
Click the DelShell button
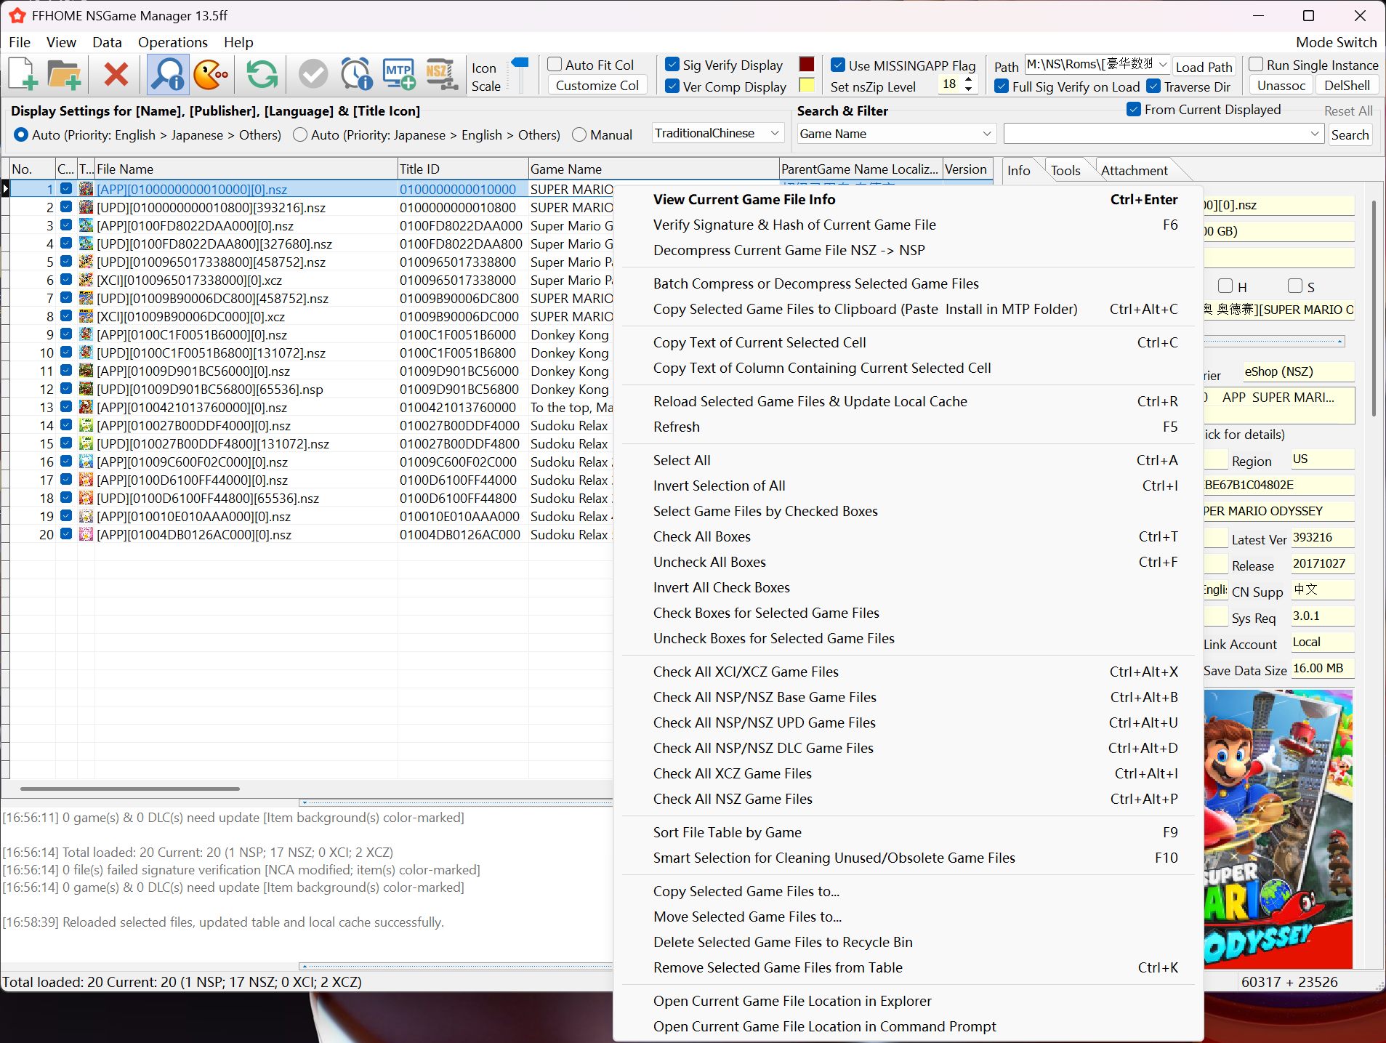pos(1347,85)
